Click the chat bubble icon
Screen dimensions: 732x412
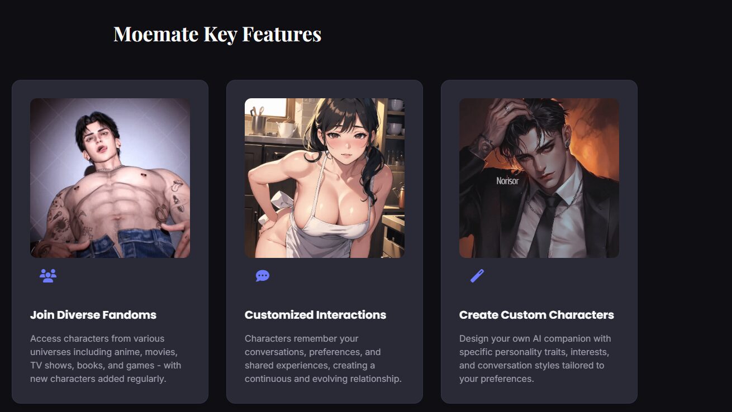click(263, 276)
